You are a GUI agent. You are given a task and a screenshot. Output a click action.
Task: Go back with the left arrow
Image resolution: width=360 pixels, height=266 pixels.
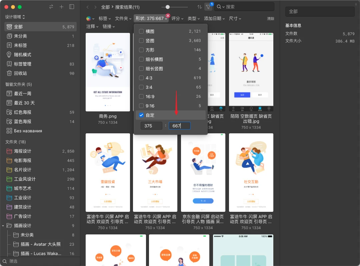tap(87, 7)
